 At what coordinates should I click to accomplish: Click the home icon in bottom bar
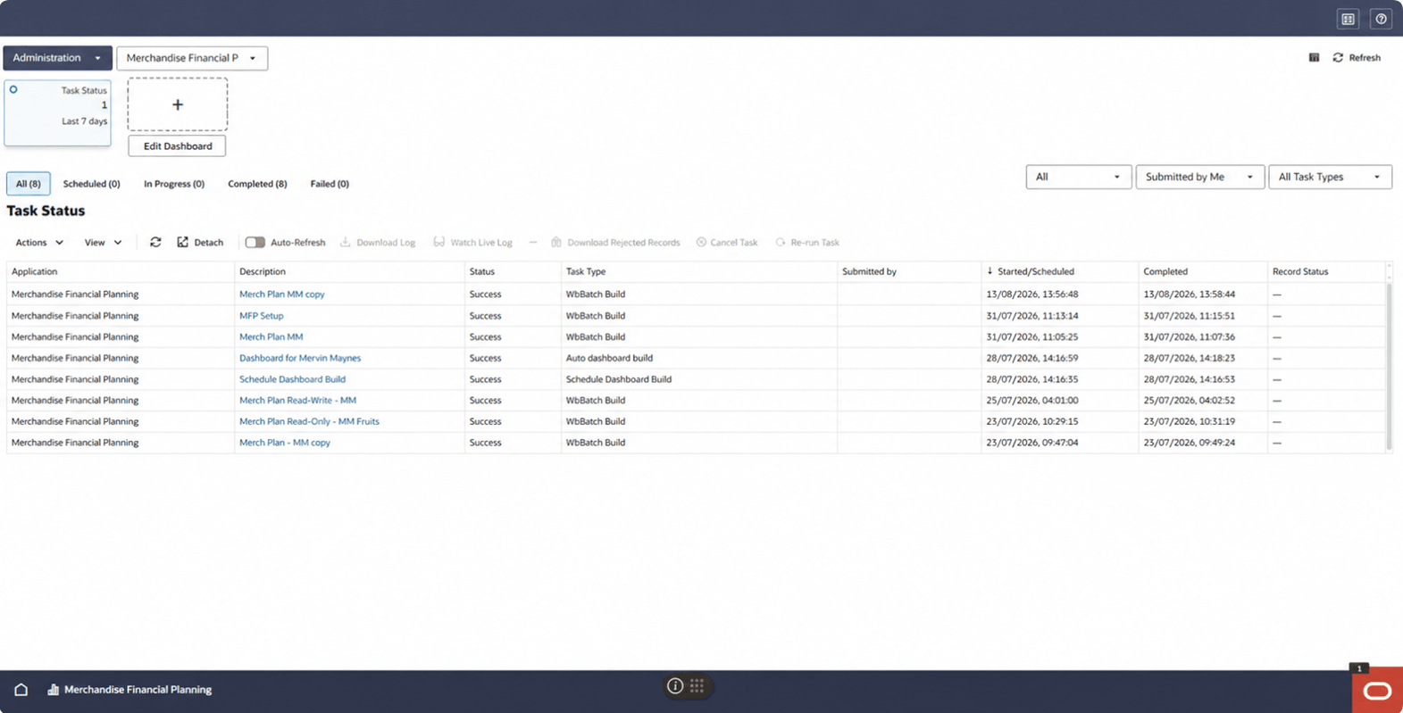tap(21, 690)
